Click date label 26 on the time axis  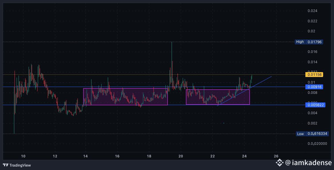pos(276,156)
